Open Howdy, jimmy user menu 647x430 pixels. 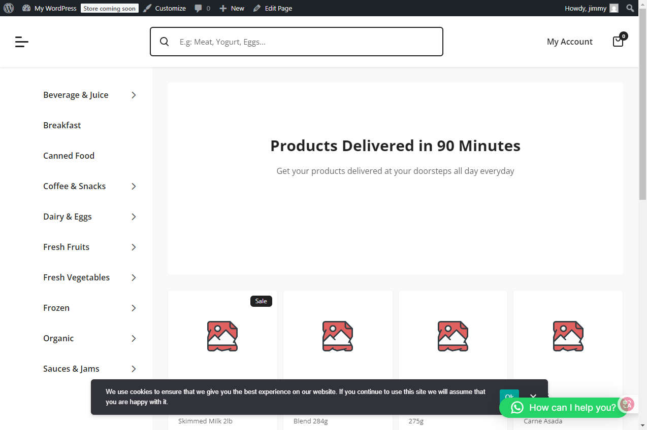(x=592, y=8)
